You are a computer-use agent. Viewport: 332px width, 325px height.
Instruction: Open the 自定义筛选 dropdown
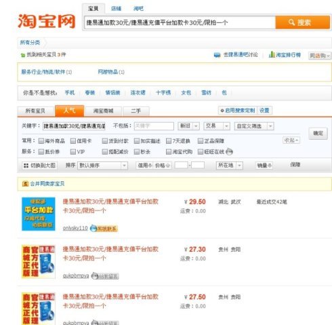tap(254, 126)
